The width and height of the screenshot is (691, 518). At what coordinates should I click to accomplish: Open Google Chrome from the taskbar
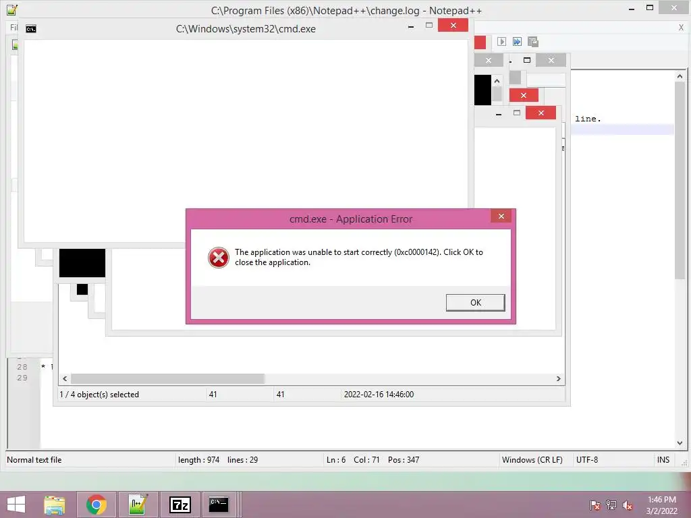96,505
